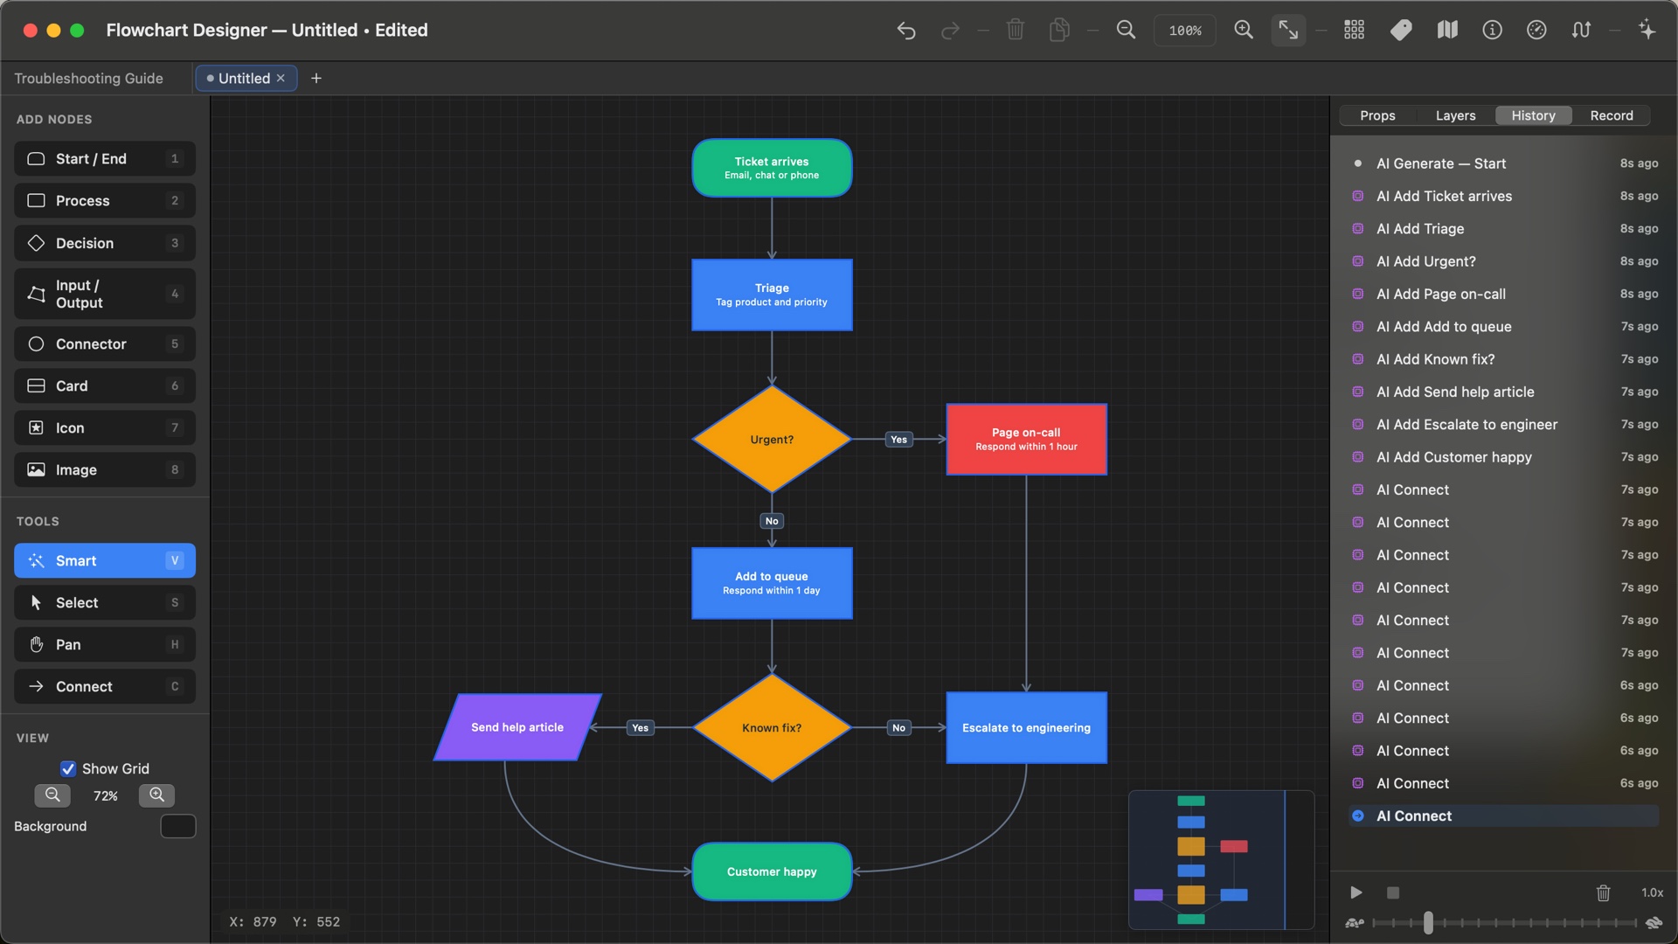Image resolution: width=1678 pixels, height=944 pixels.
Task: Add an Icon node
Action: click(105, 428)
